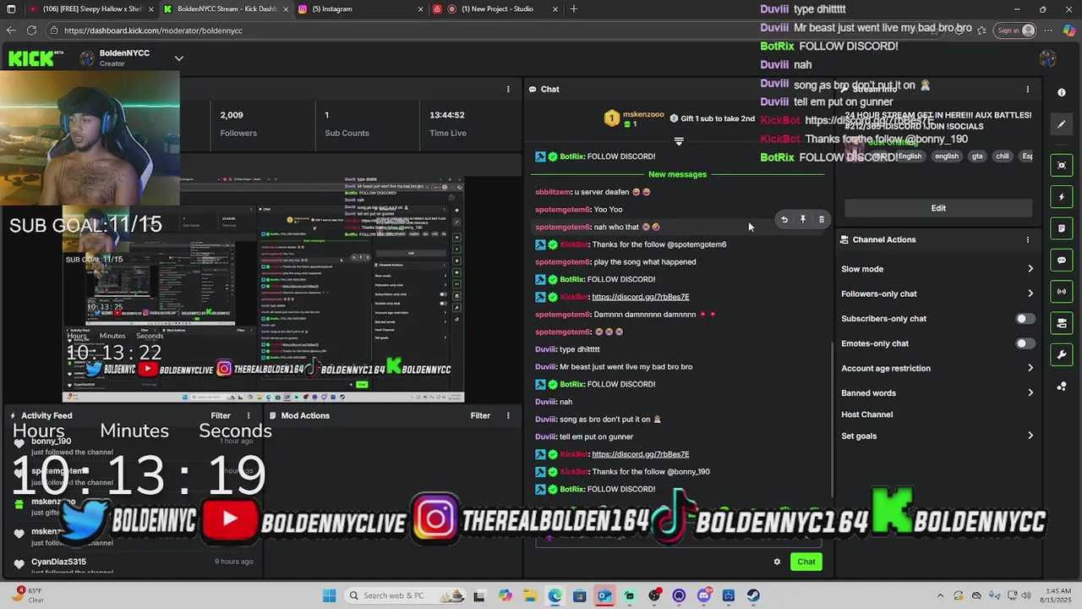This screenshot has height=609, width=1082.
Task: Open last KickBot discord.gg/7rbBes7E link
Action: tap(640, 454)
